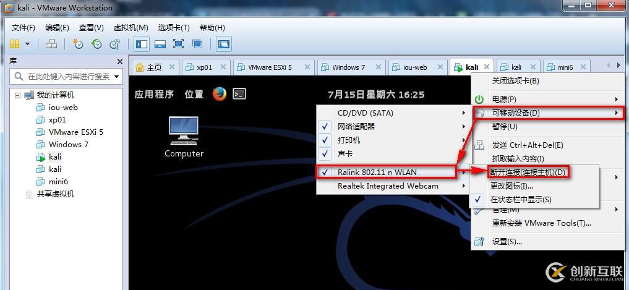The width and height of the screenshot is (629, 290).
Task: Launch Firefox from the Kali top panel
Action: coord(220,94)
